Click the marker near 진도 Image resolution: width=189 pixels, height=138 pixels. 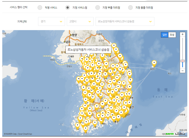[77, 126]
